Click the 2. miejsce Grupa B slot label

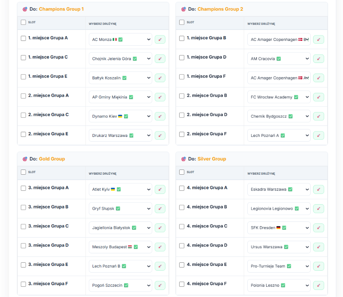207,96
